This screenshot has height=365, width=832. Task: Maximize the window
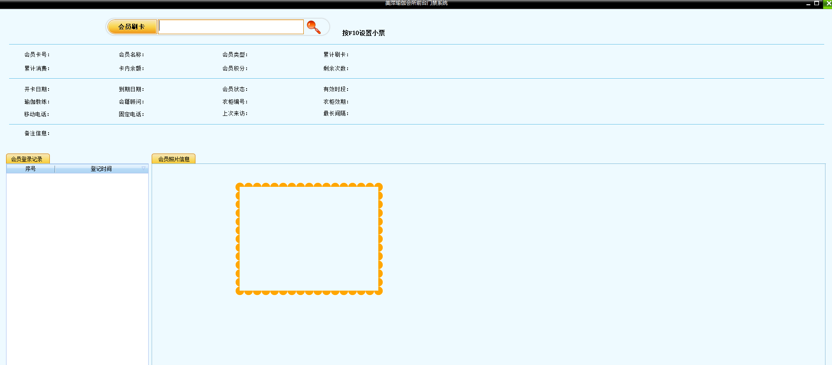coord(816,3)
